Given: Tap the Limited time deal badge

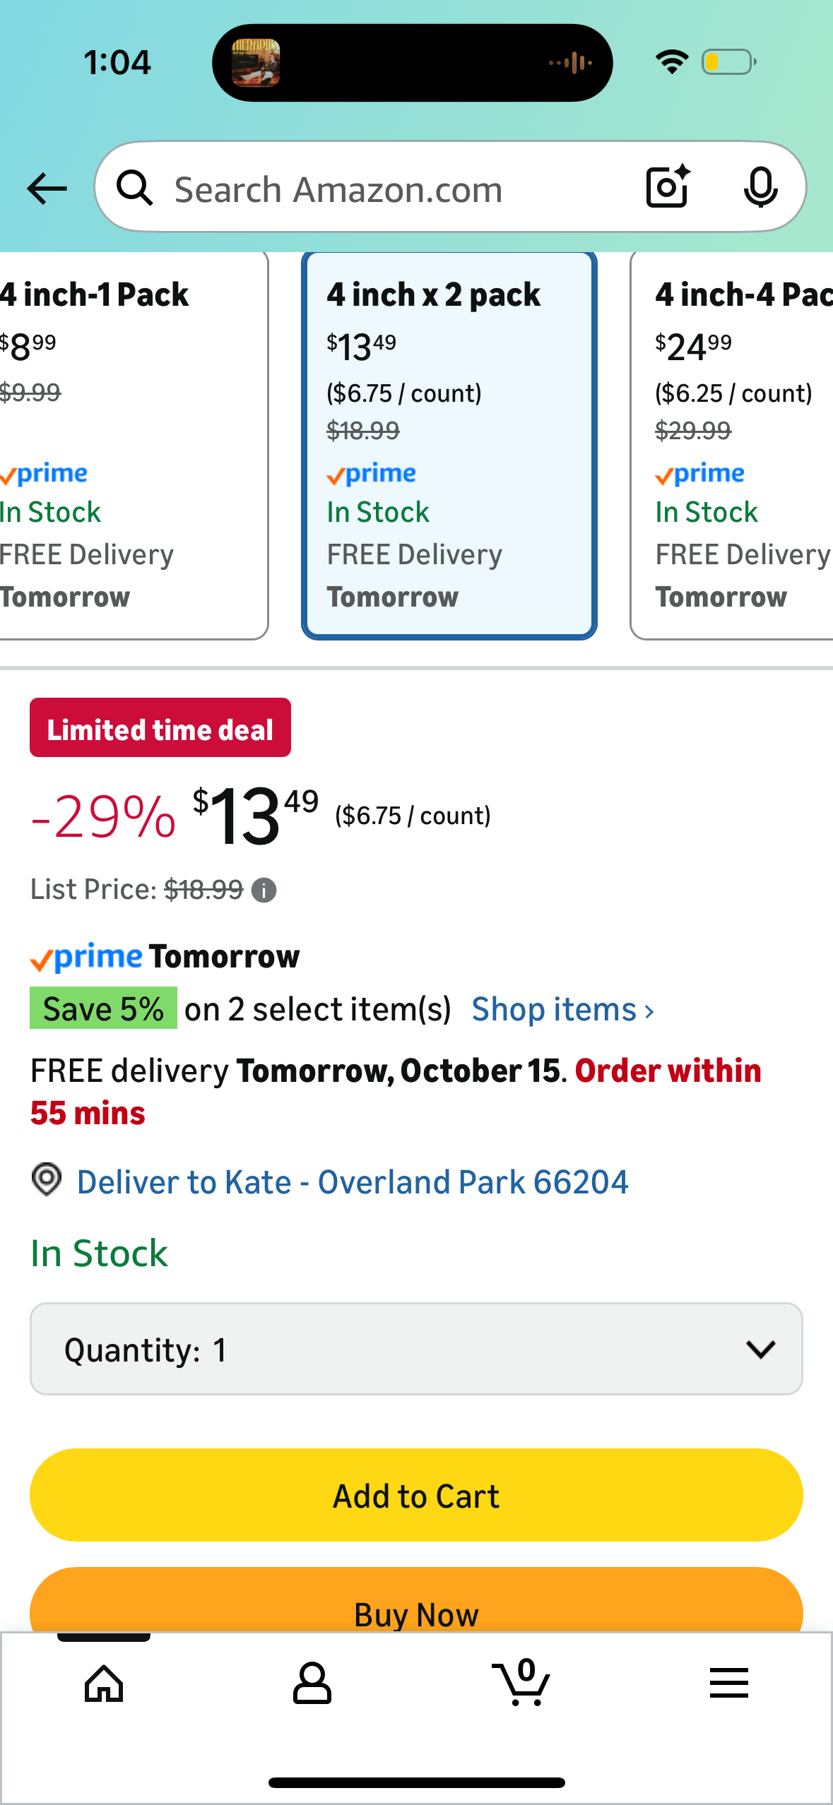Looking at the screenshot, I should [160, 728].
